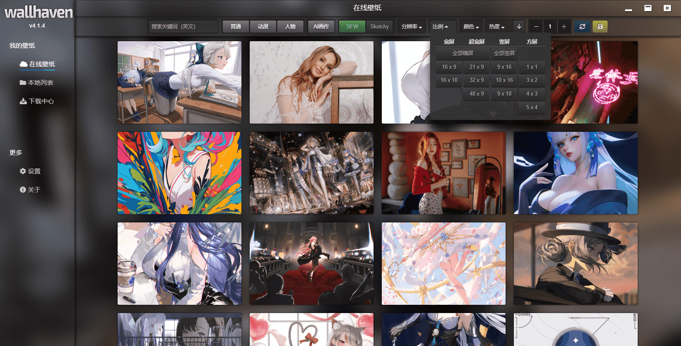Screen dimensions: 681x346
Task: Click the gear icon beside 设置
Action: click(23, 171)
